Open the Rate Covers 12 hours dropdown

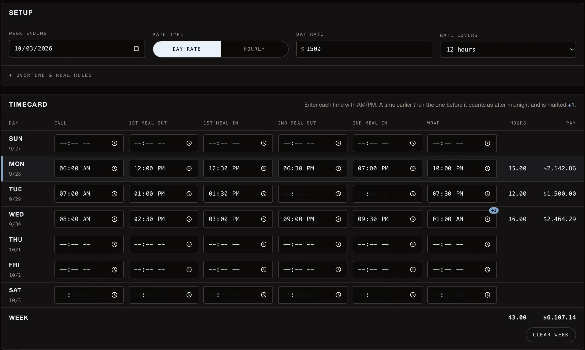click(508, 49)
